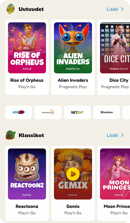Click the lemon icon beside Uutuudet
The image size is (130, 223).
pyautogui.click(x=11, y=9)
